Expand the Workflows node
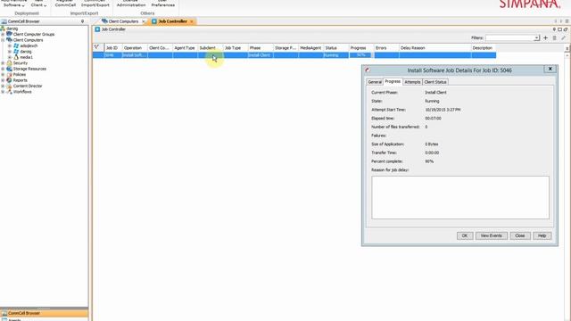Screen dimensions: 571x321 click(3, 92)
